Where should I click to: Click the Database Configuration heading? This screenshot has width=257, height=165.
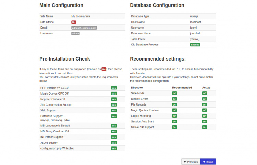pyautogui.click(x=157, y=5)
